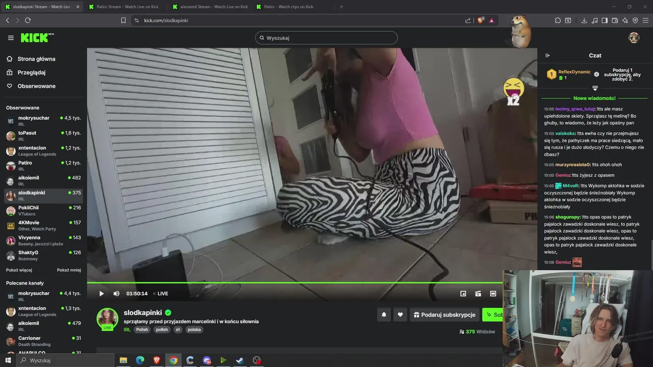This screenshot has width=653, height=367.
Task: Open Brave playlist music icon
Action: pos(594,20)
